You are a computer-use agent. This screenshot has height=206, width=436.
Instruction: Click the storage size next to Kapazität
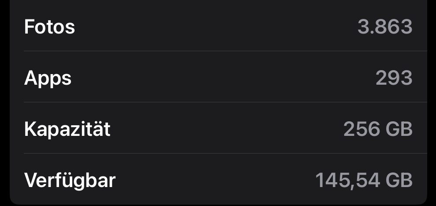[378, 129]
